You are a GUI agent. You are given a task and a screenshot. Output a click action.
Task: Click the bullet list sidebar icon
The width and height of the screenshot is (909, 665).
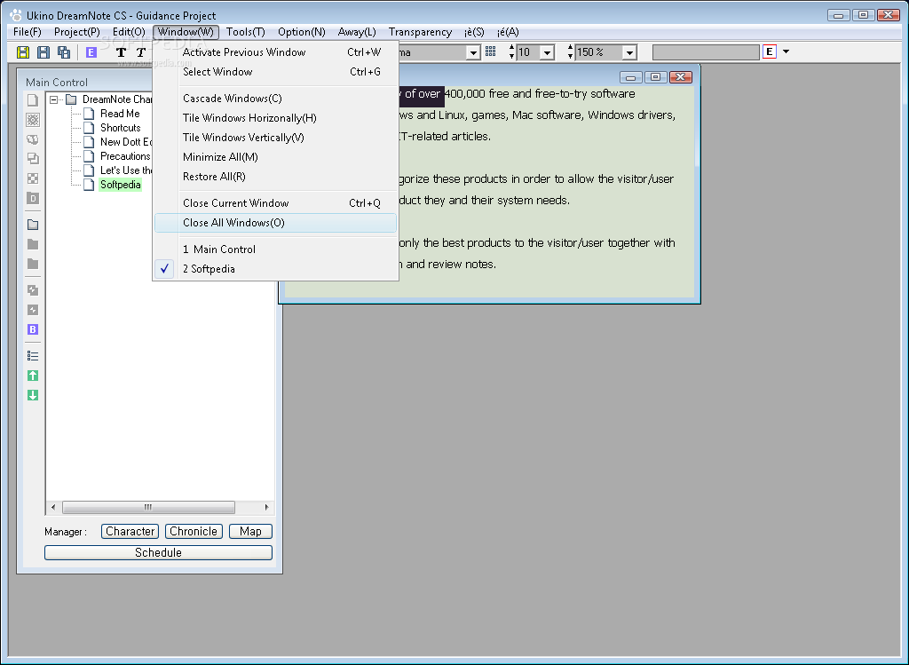[x=33, y=356]
